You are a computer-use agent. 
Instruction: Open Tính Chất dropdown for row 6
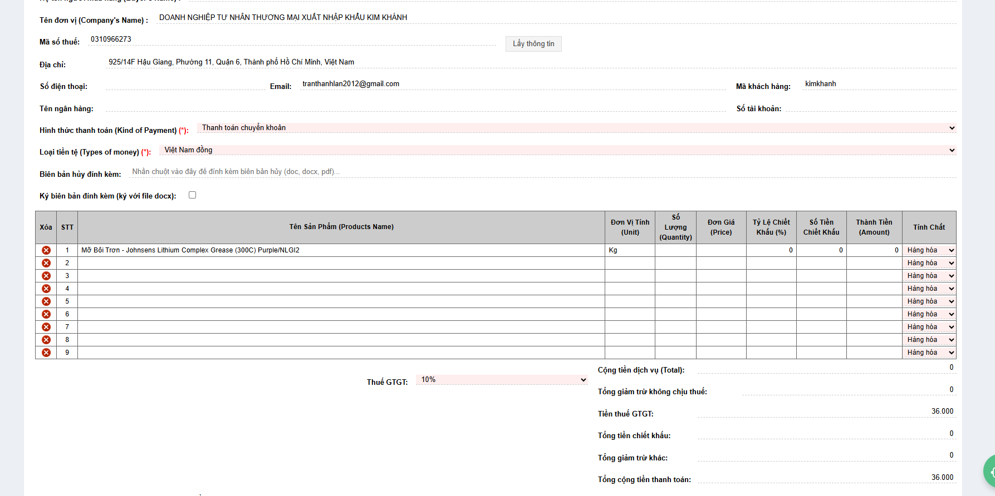[x=929, y=314]
